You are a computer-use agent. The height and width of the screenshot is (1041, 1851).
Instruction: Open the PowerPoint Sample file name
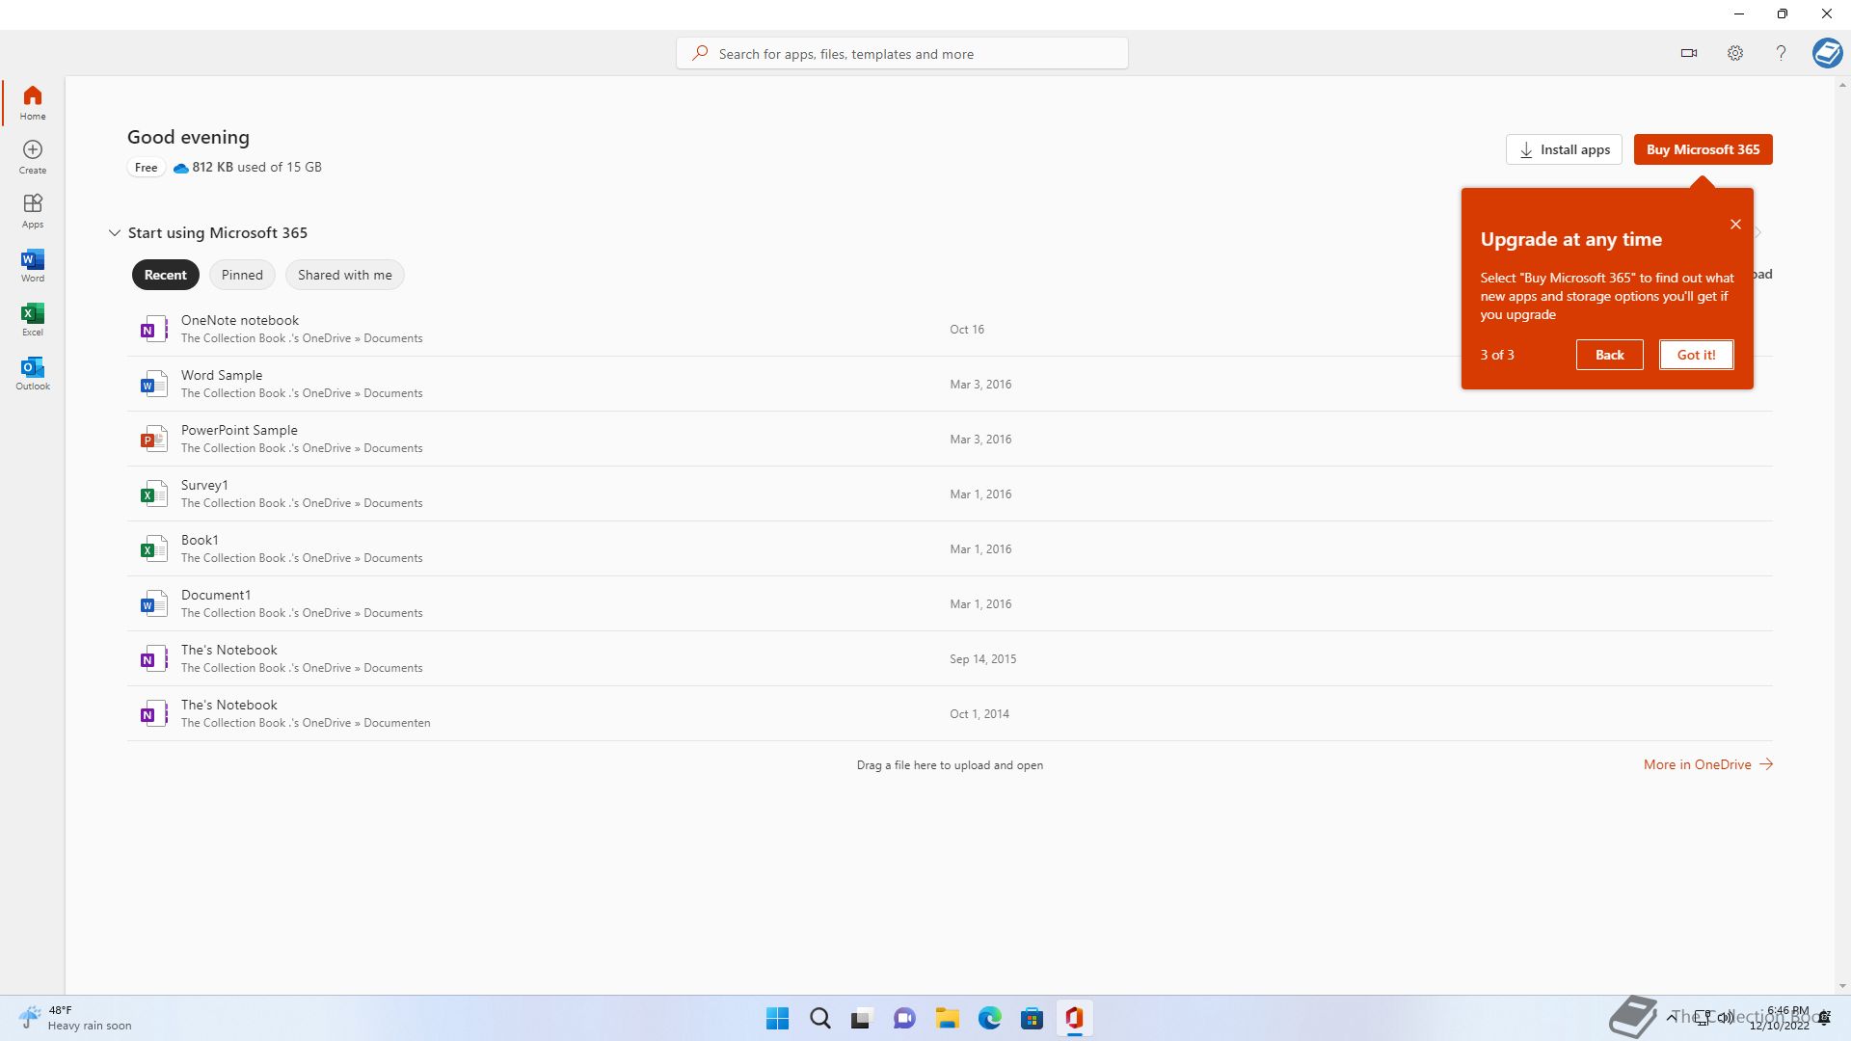[239, 430]
